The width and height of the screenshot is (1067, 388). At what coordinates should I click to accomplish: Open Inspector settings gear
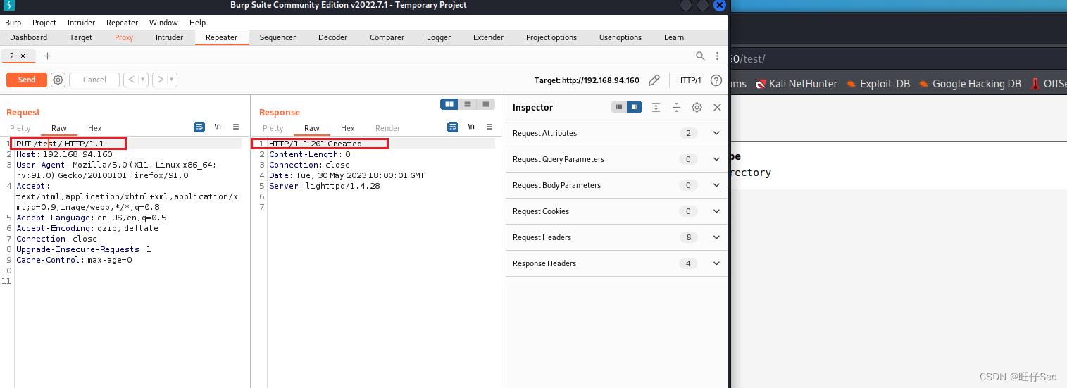click(697, 107)
